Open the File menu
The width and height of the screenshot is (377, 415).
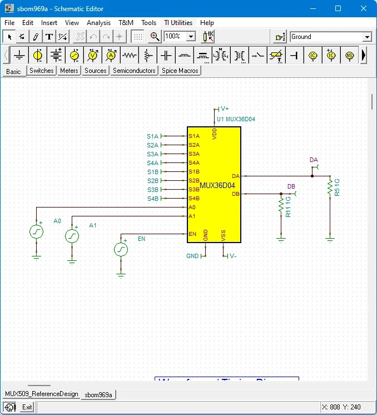9,23
